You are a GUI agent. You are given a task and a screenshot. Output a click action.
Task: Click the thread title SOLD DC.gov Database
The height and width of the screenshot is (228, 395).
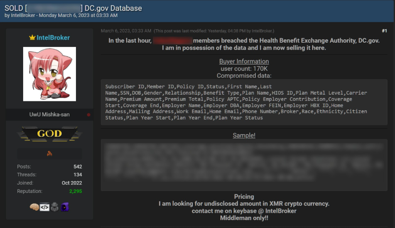[73, 8]
